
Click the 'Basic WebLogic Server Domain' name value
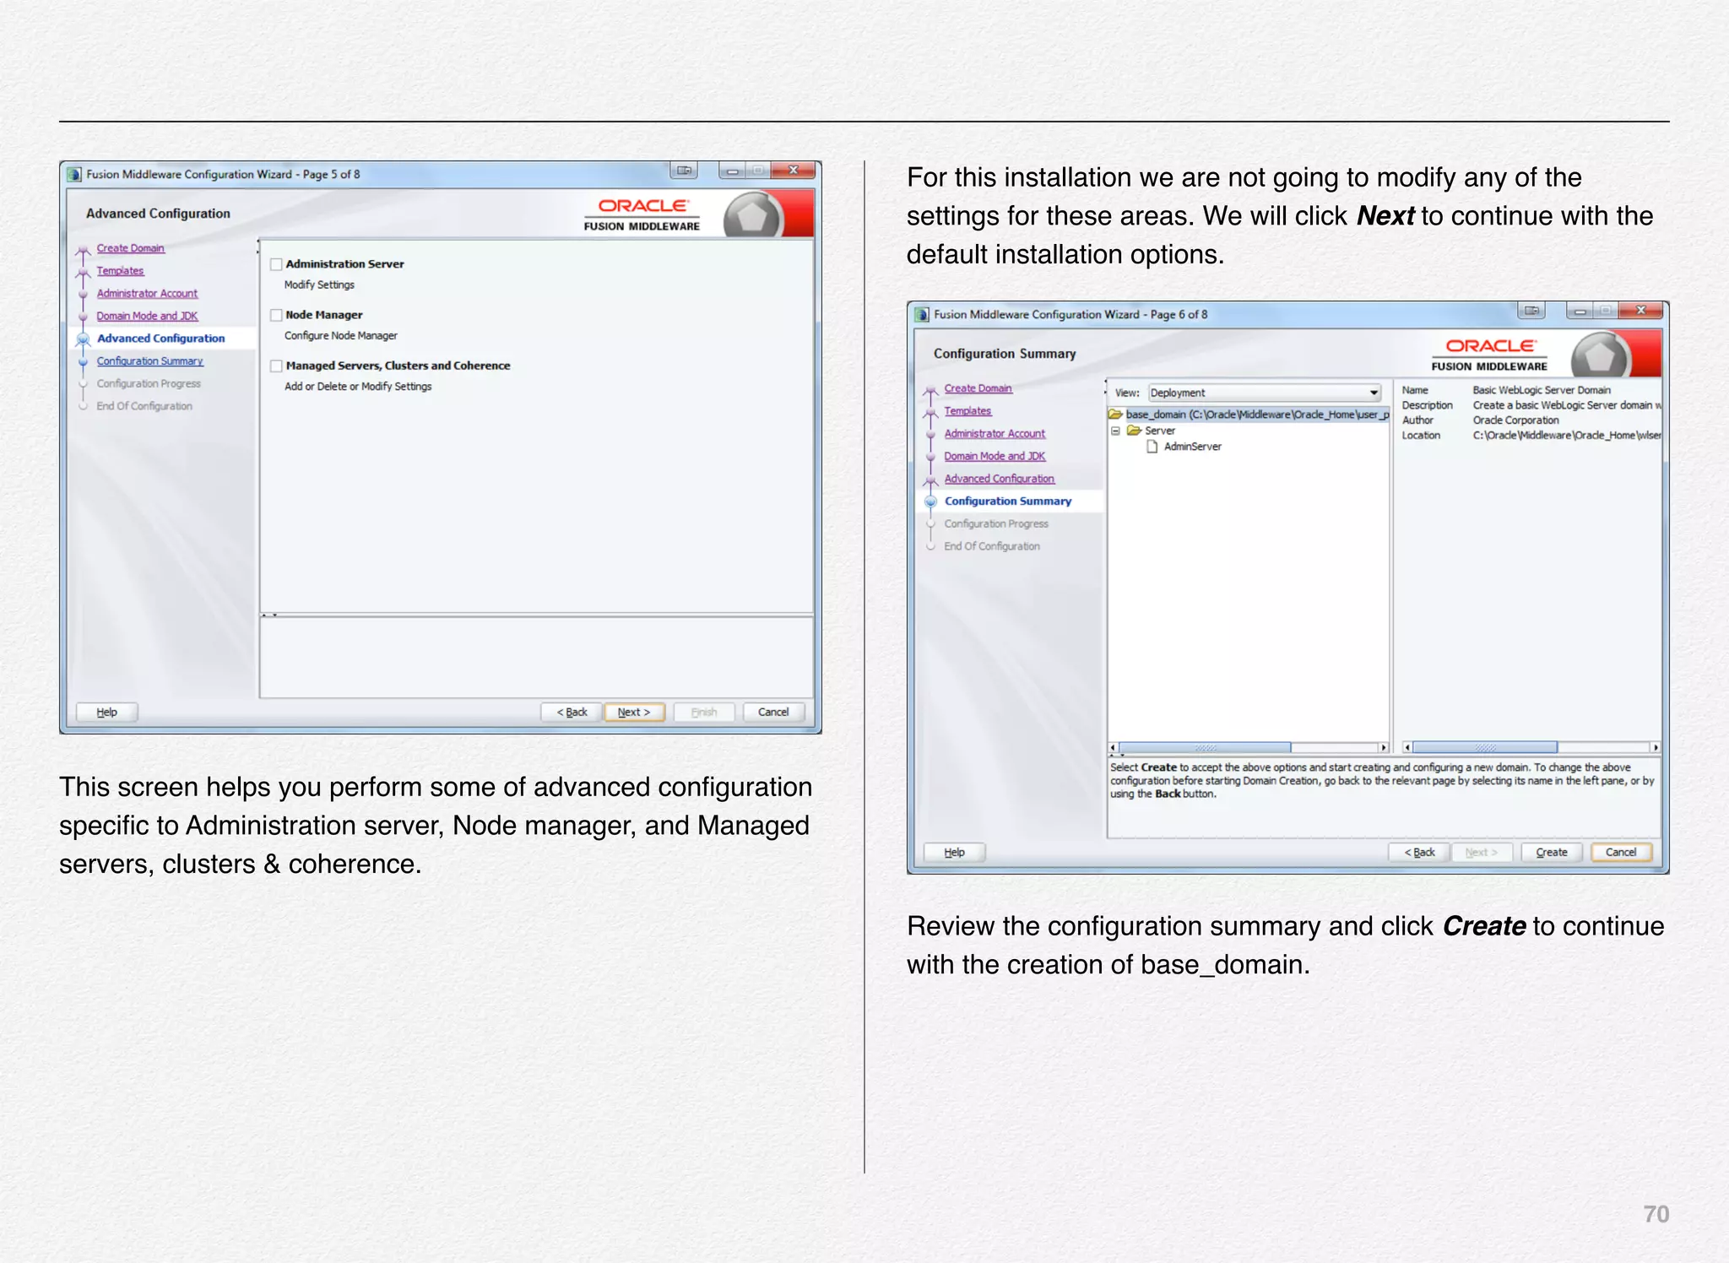(1541, 390)
